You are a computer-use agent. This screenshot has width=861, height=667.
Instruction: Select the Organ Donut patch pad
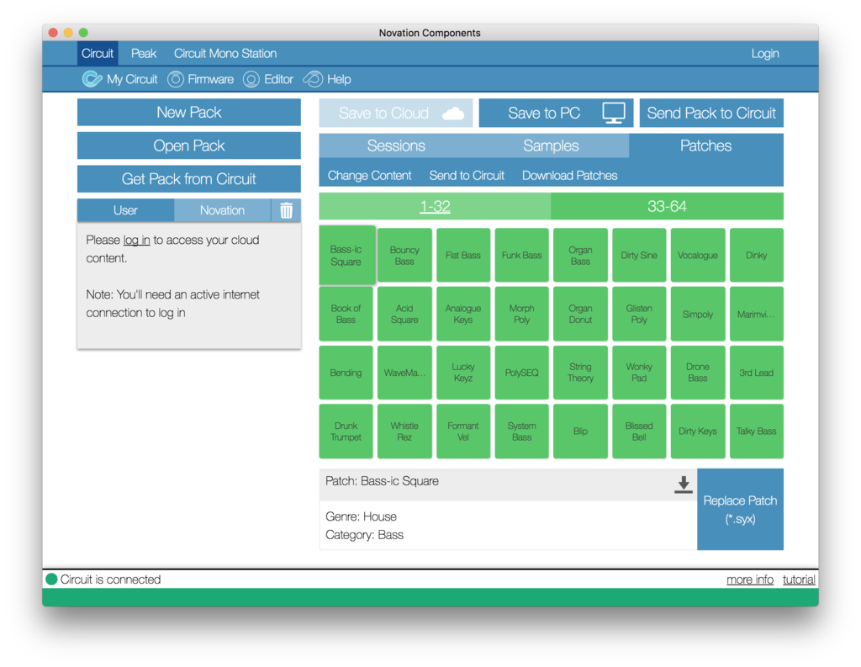[580, 314]
